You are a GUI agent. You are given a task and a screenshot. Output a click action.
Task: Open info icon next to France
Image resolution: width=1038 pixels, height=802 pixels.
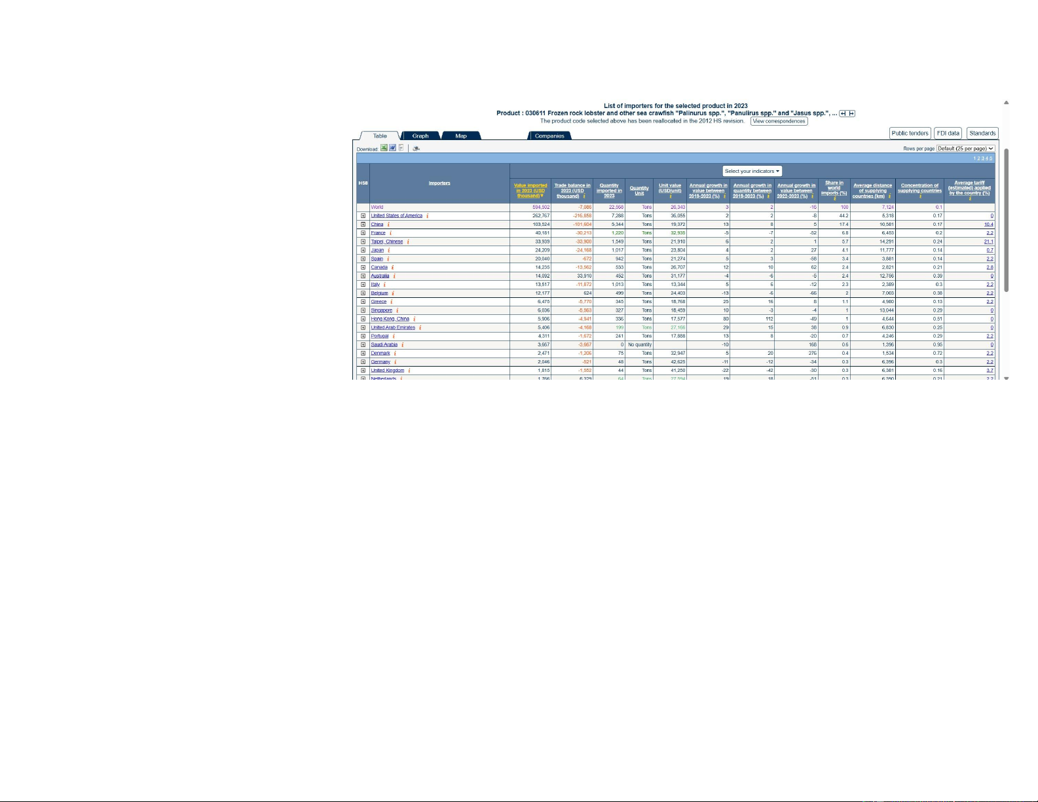coord(390,233)
